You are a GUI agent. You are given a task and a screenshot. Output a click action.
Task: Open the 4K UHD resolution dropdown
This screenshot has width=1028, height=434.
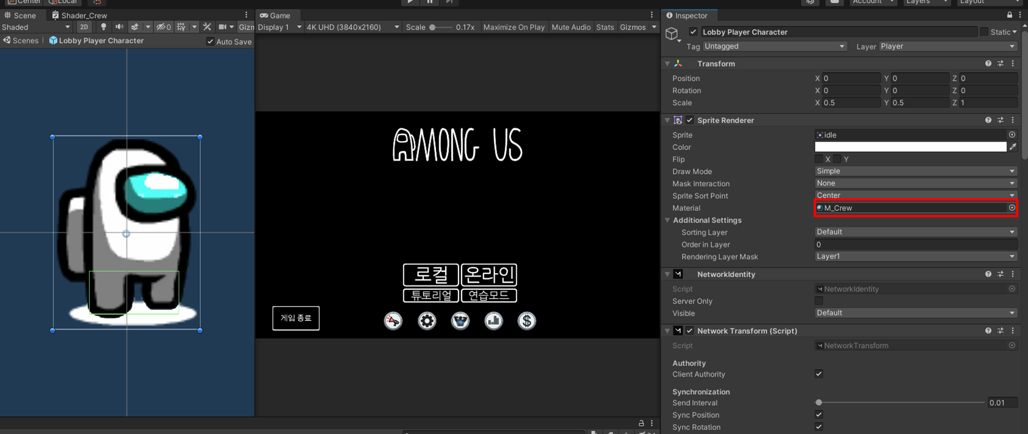(x=353, y=27)
